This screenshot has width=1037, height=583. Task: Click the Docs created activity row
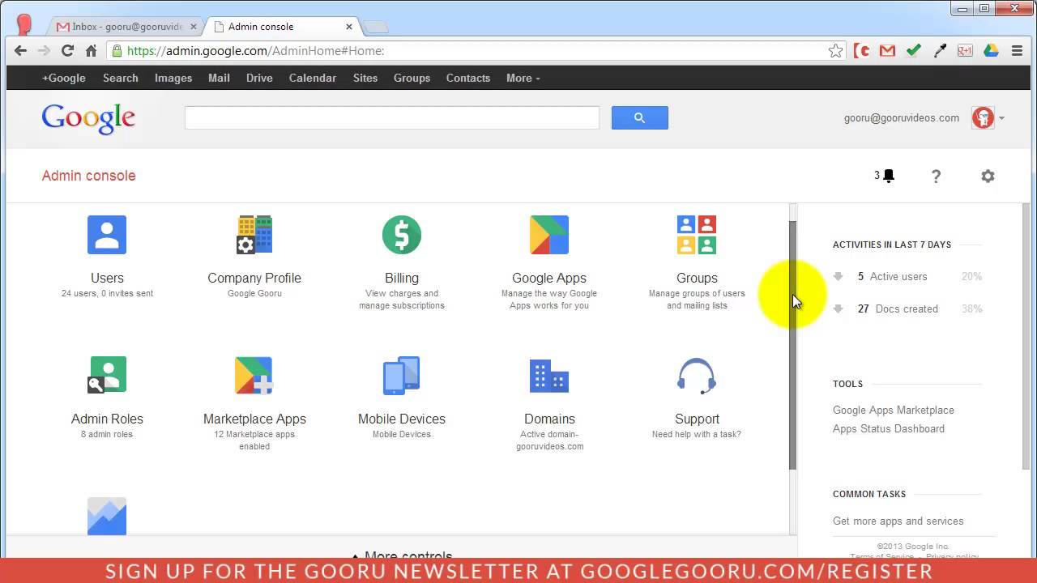point(907,309)
